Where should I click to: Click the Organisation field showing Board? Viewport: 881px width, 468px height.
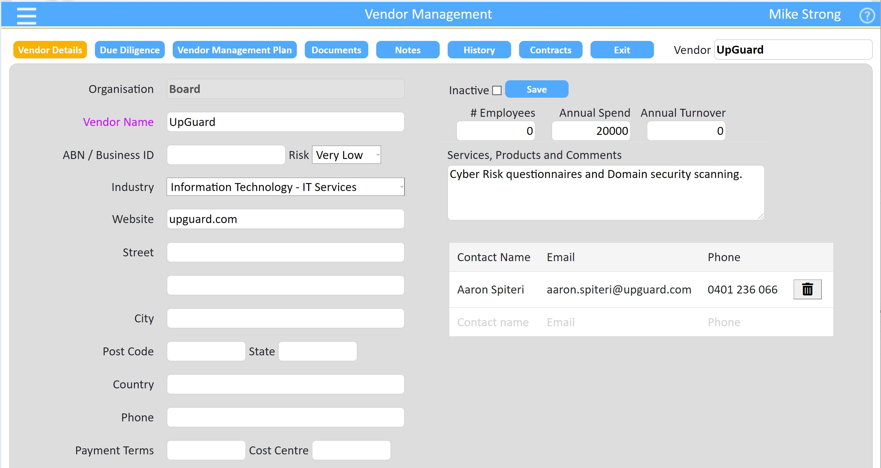coord(285,89)
